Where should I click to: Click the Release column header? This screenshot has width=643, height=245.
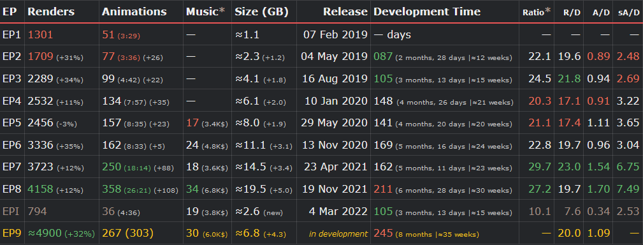pyautogui.click(x=345, y=12)
